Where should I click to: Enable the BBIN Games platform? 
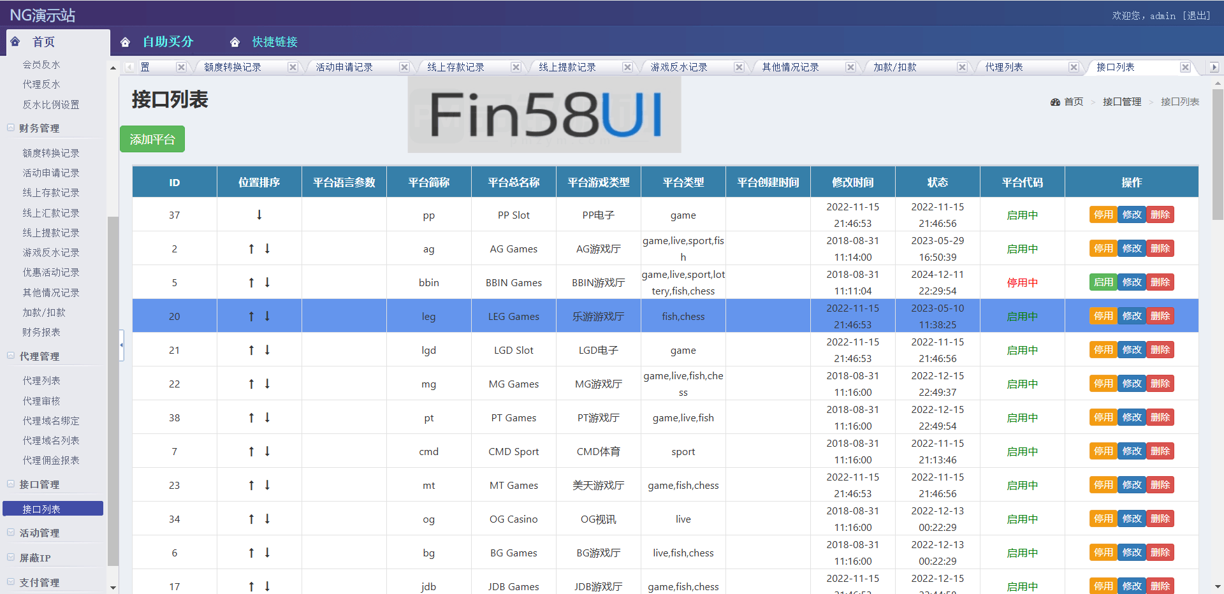(1103, 282)
